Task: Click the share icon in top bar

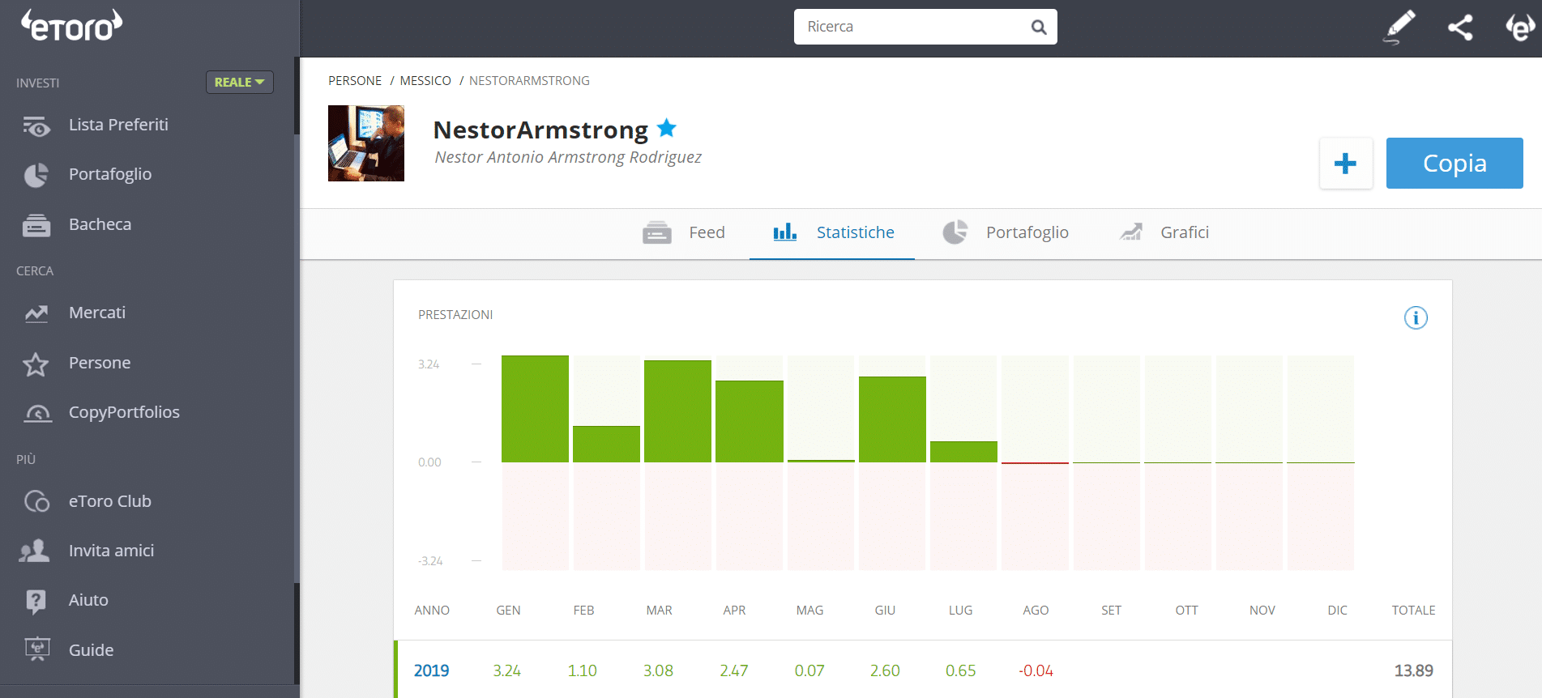Action: (x=1460, y=28)
